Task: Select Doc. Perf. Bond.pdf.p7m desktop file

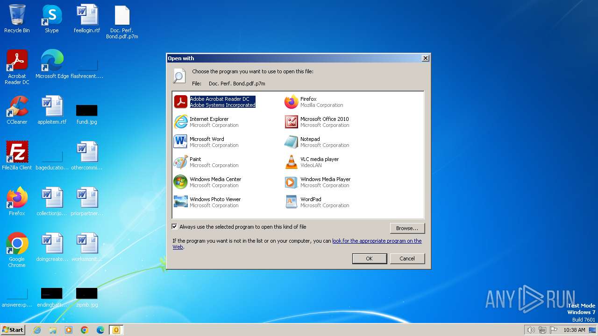Action: pyautogui.click(x=122, y=22)
